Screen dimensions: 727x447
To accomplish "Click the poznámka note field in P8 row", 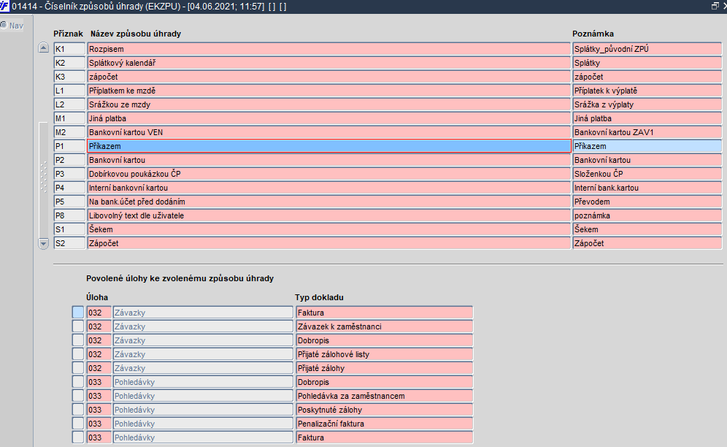I will (647, 215).
